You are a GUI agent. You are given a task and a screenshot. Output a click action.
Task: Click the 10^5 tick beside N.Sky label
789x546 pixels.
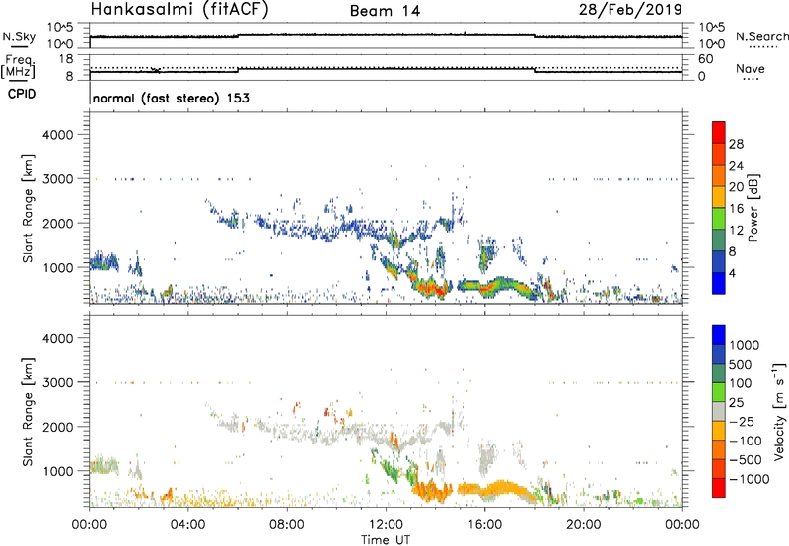pos(60,28)
